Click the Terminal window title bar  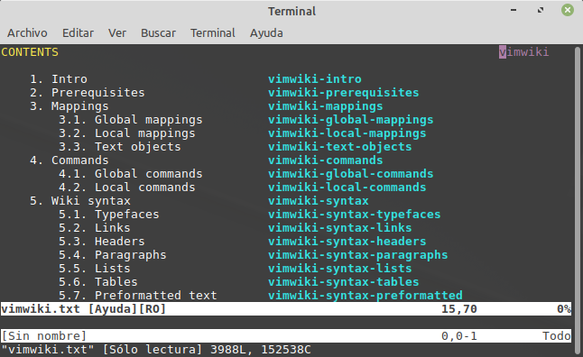click(291, 11)
